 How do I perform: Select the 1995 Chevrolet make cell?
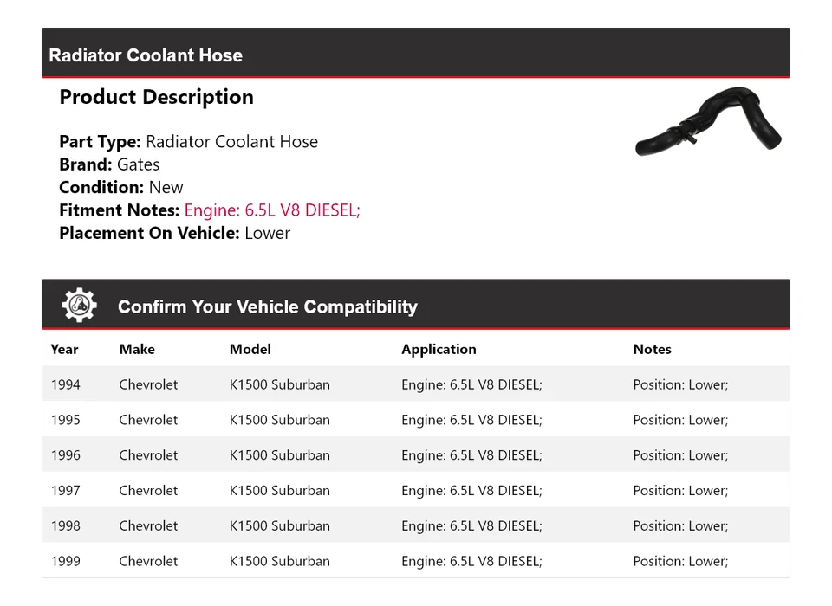point(148,420)
